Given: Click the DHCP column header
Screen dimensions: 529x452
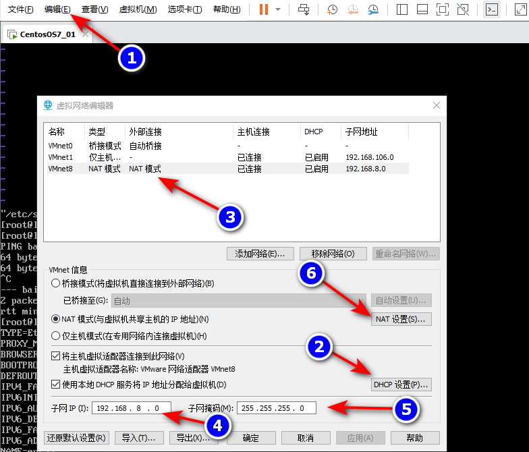Looking at the screenshot, I should coord(321,132).
